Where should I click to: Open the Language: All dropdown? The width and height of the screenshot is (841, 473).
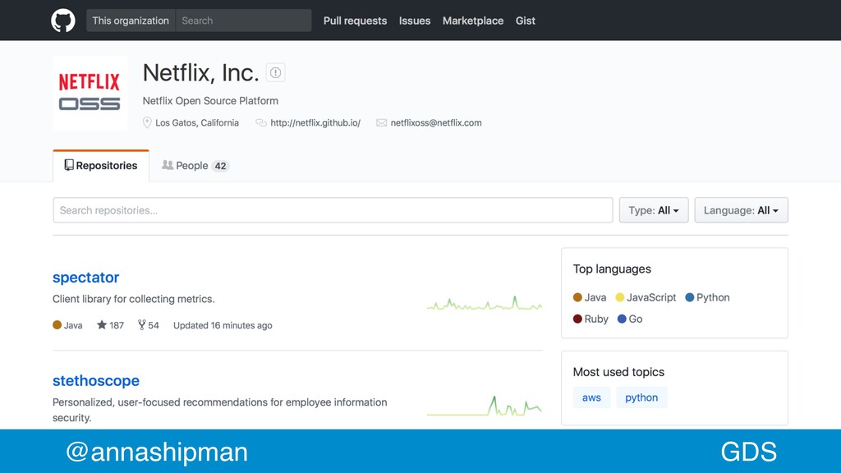(x=742, y=210)
